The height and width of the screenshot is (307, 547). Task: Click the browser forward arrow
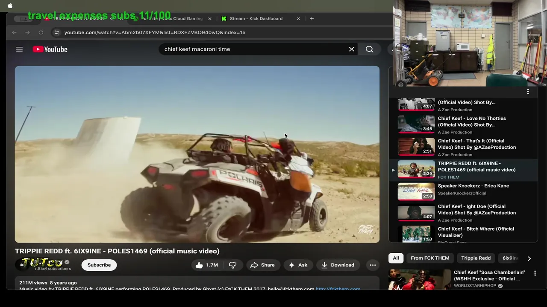pos(27,32)
